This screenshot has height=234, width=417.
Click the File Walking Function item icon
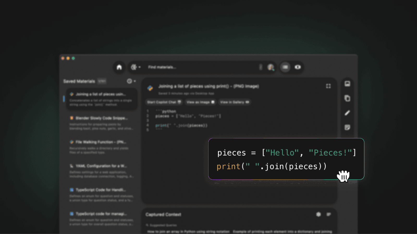pos(71,142)
